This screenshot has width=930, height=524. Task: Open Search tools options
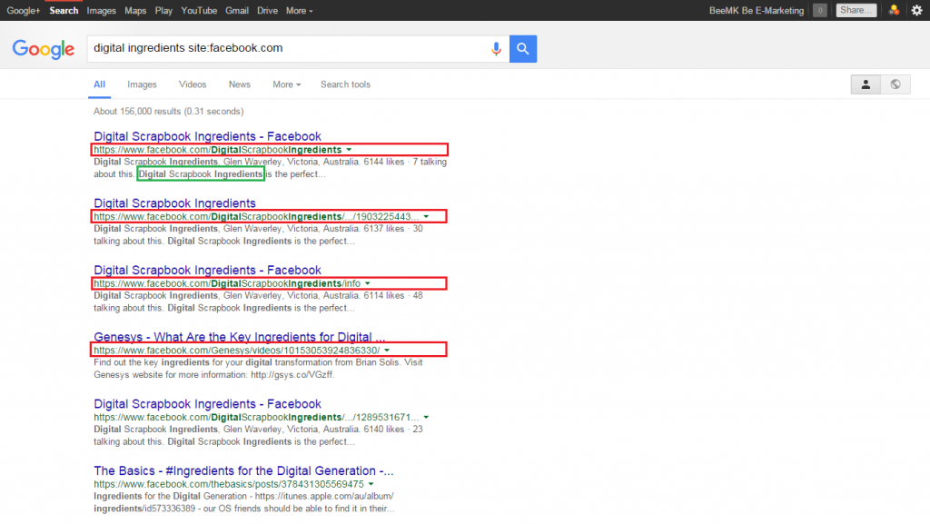345,84
